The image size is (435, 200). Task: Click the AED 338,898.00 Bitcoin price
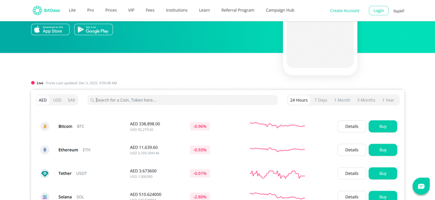click(145, 124)
